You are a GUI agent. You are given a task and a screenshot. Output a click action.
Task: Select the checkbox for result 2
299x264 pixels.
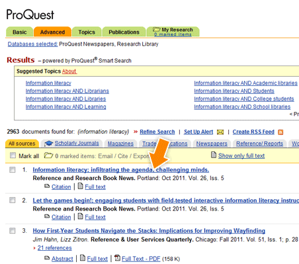tap(13, 200)
